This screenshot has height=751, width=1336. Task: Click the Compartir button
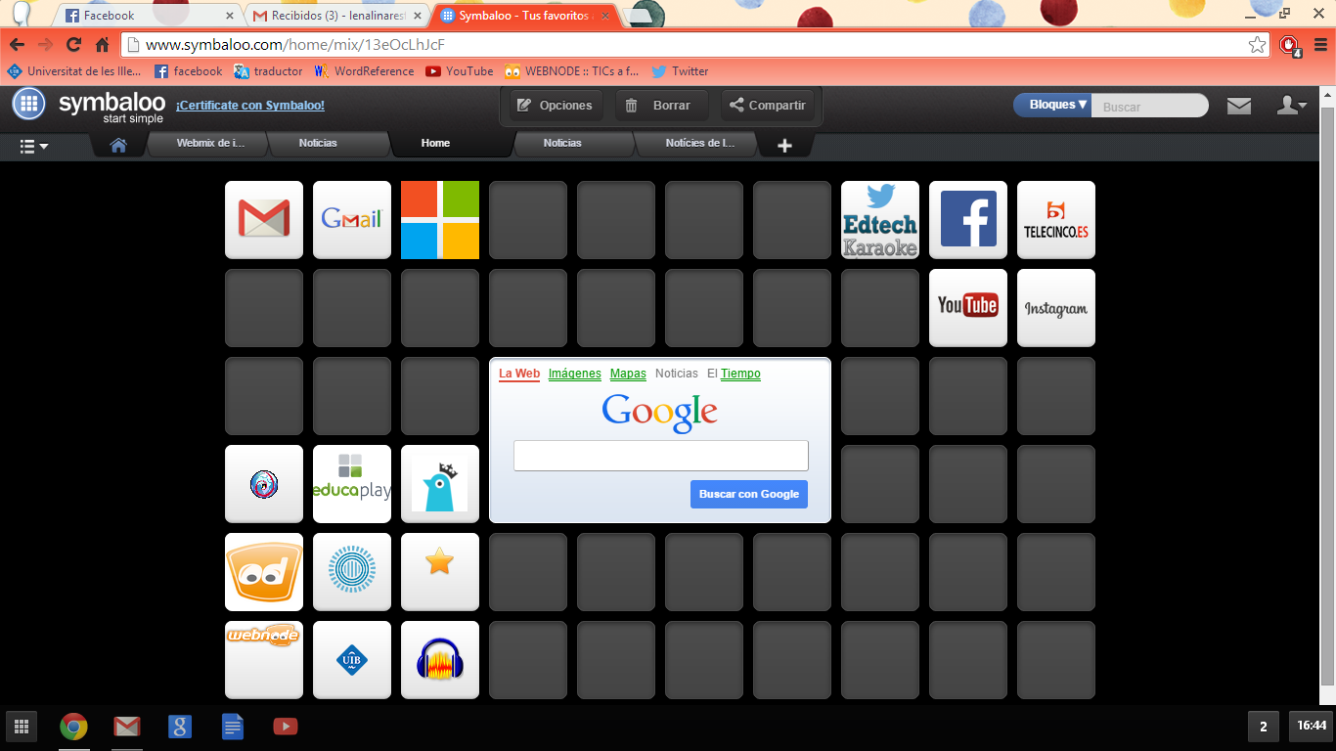(768, 106)
